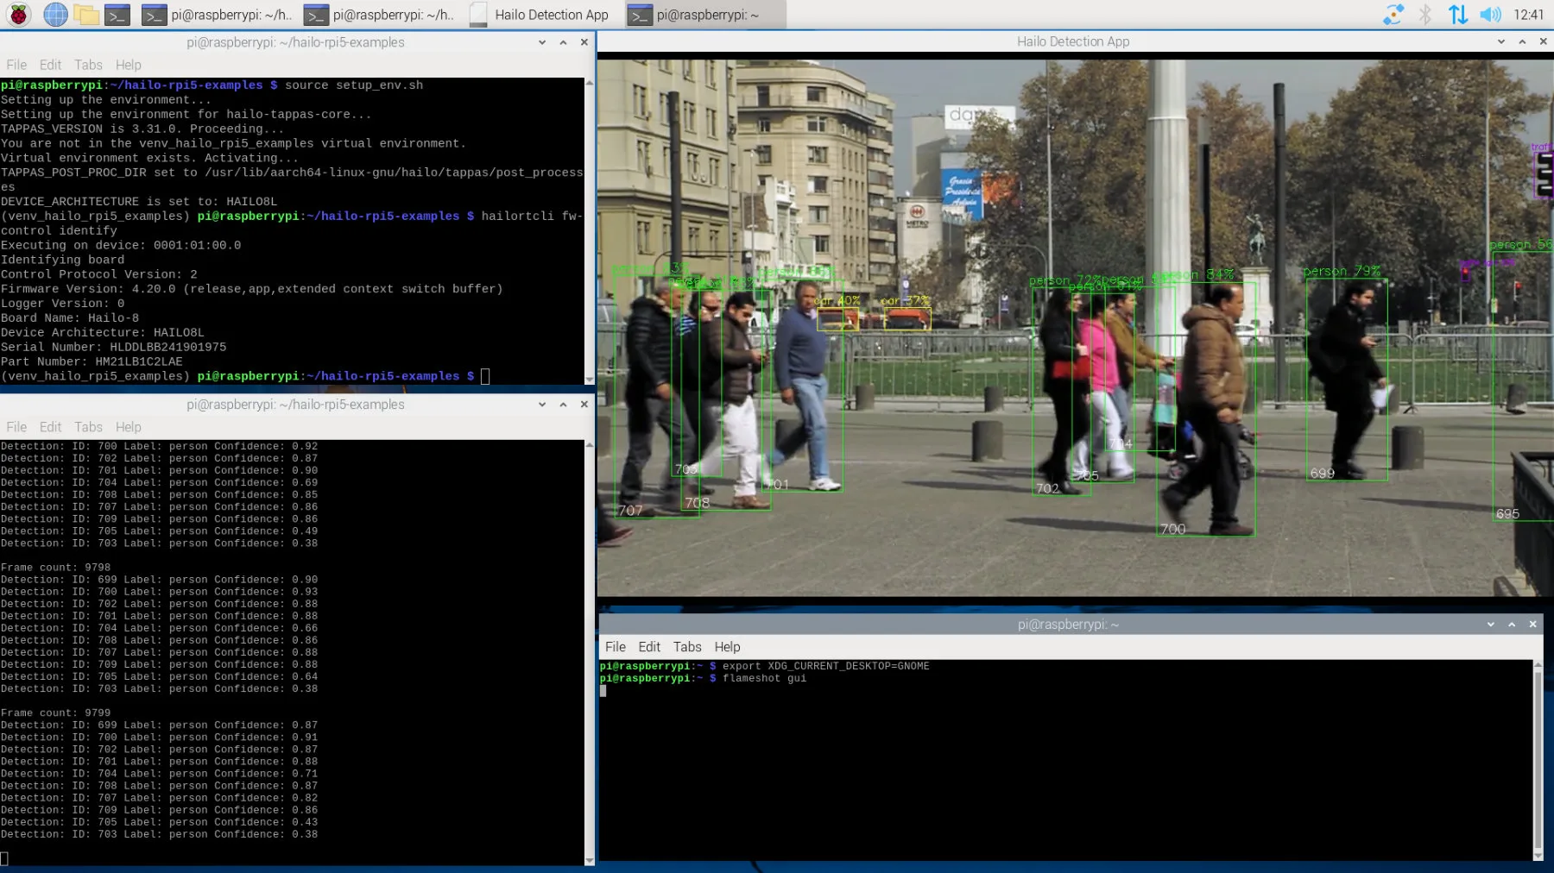Screen dimensions: 1554x873
Task: Maximize the Hailo Detection App window
Action: coord(1522,41)
